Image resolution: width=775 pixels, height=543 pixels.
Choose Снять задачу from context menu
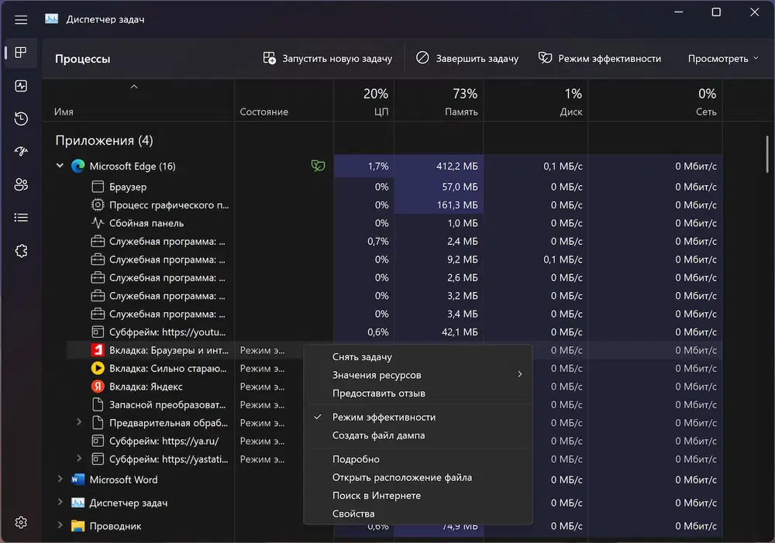pos(362,357)
